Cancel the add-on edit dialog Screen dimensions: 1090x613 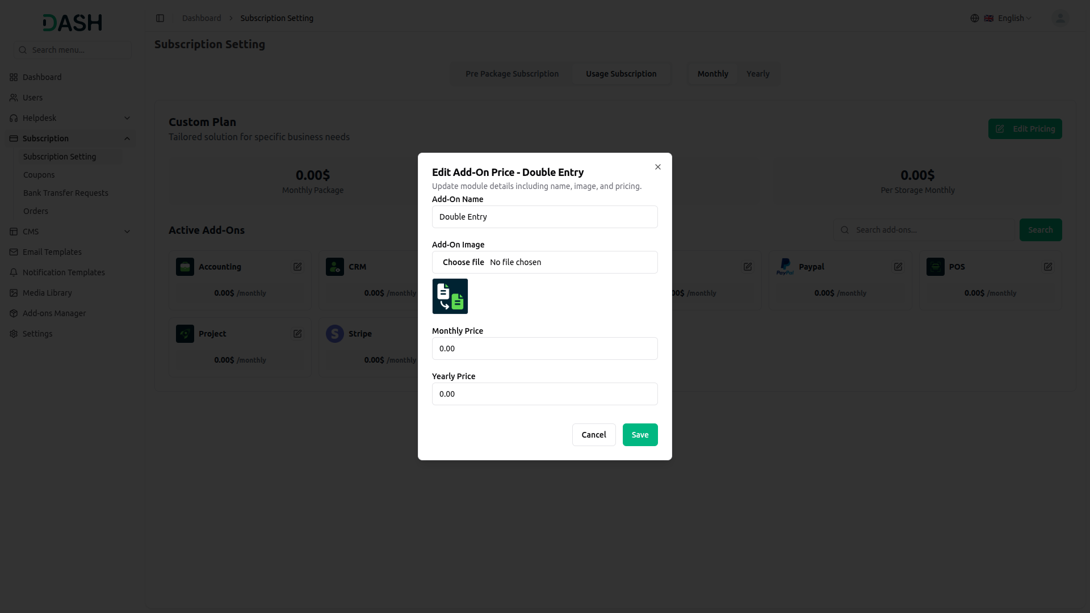tap(594, 435)
